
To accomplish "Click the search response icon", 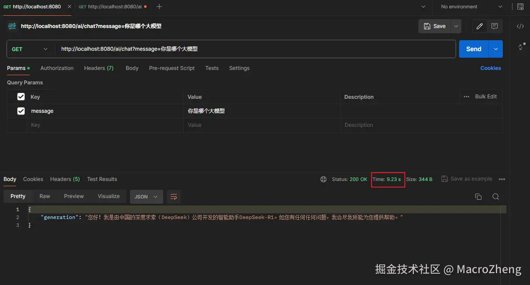I will 495,197.
